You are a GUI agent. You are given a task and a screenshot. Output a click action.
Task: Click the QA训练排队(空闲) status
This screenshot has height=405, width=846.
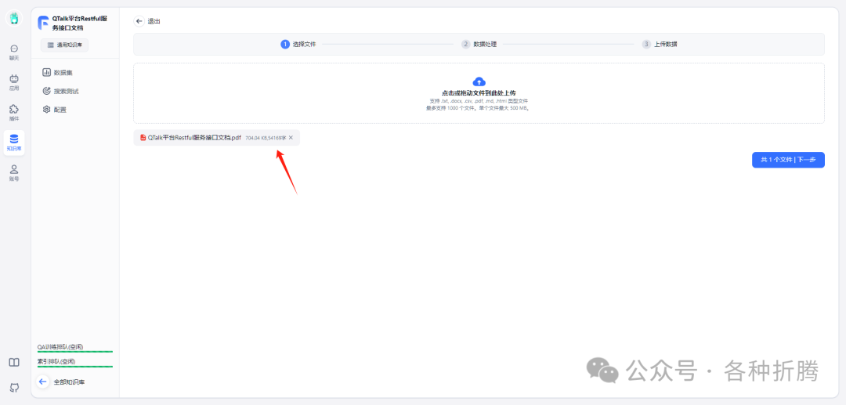[x=60, y=347]
